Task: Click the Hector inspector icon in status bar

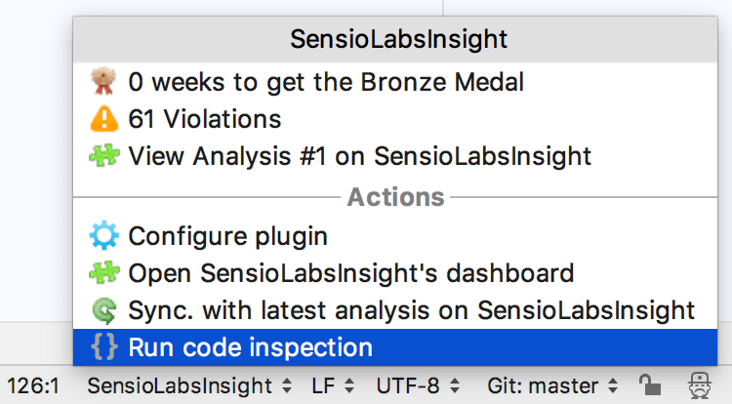Action: (x=699, y=385)
